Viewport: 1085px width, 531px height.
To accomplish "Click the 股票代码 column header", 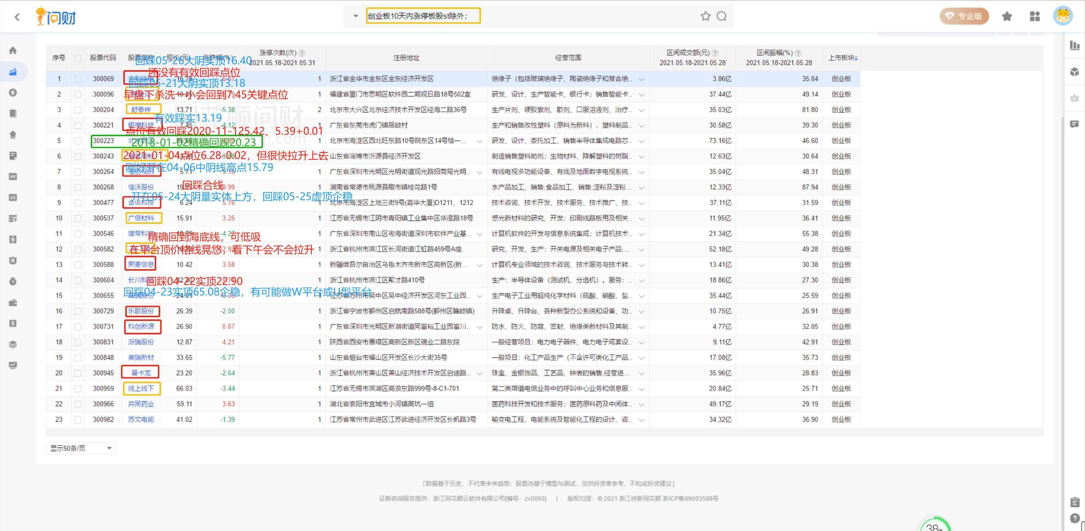I will coord(103,58).
